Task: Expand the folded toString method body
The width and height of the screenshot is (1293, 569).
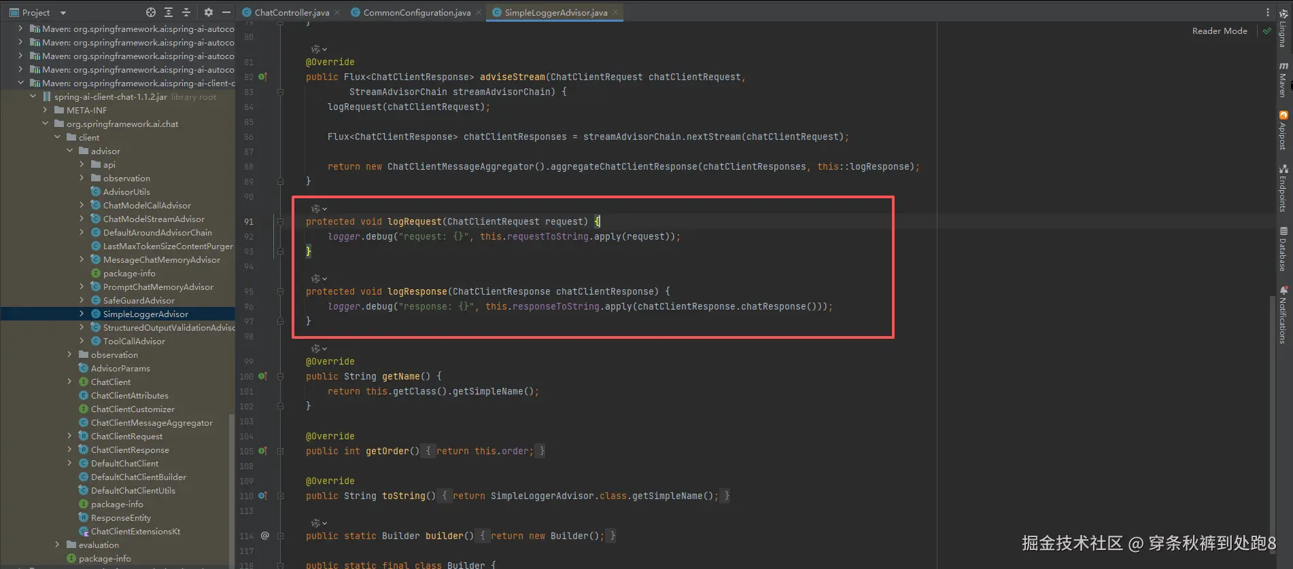Action: click(x=280, y=496)
